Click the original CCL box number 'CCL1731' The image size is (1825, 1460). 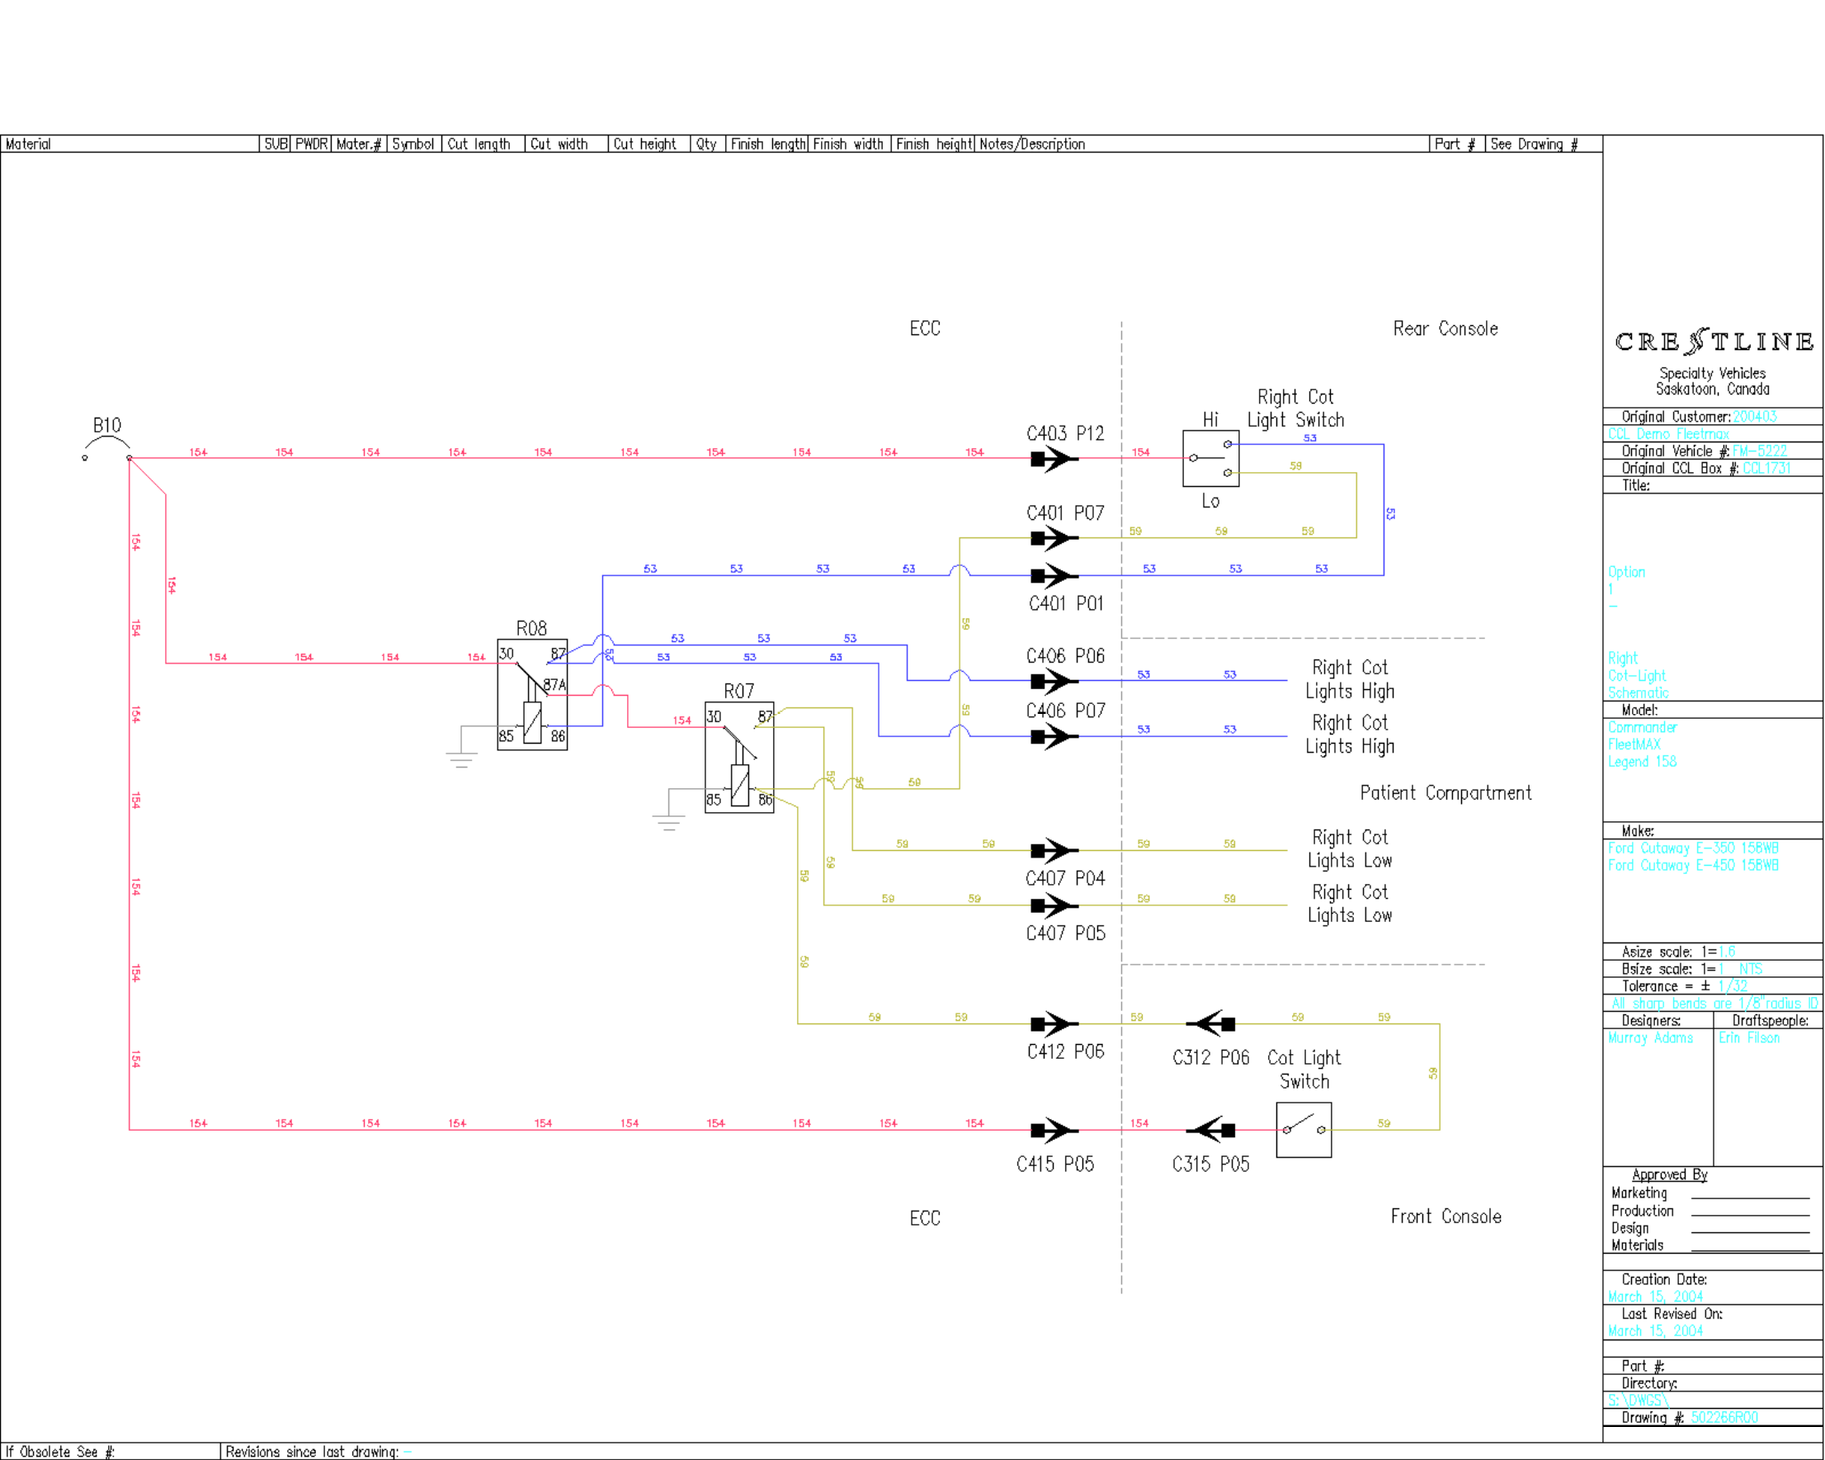pos(1766,468)
